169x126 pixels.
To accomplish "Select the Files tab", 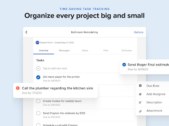I will (106, 51).
